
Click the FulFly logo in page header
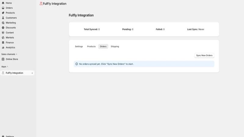tap(41, 4)
